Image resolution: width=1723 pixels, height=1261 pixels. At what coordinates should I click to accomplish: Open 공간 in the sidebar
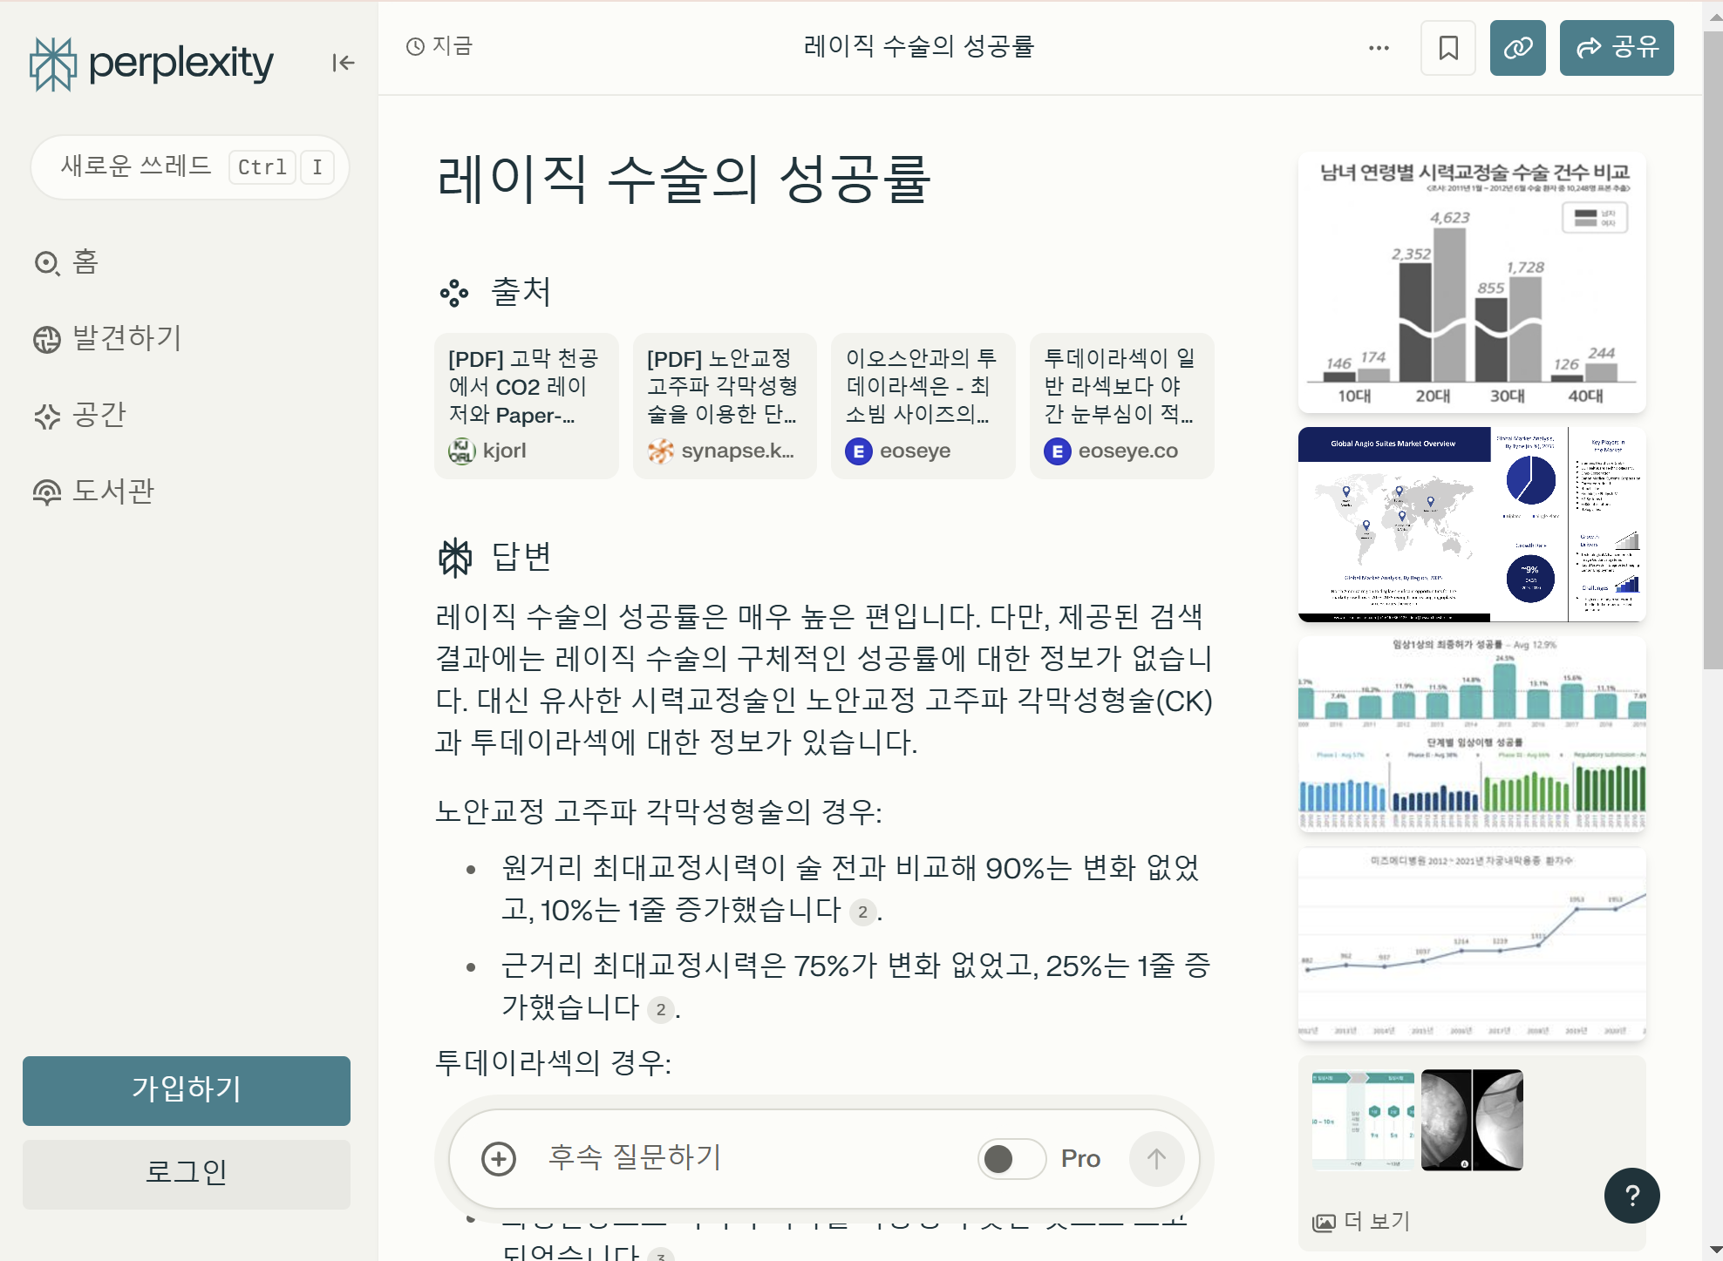pyautogui.click(x=79, y=415)
